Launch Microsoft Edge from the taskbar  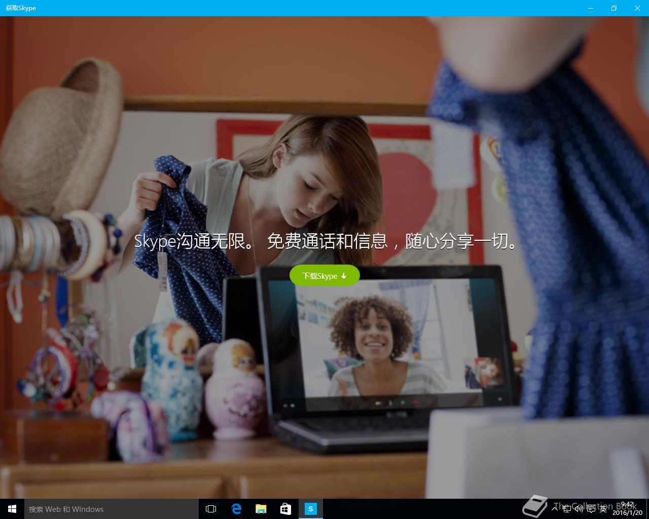pyautogui.click(x=236, y=509)
